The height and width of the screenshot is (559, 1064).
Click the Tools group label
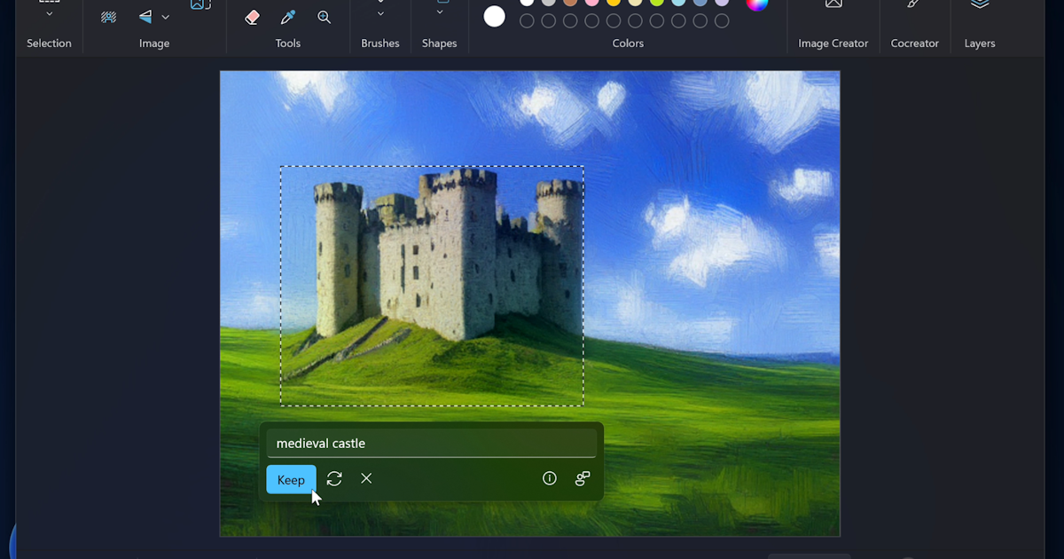[x=287, y=43]
